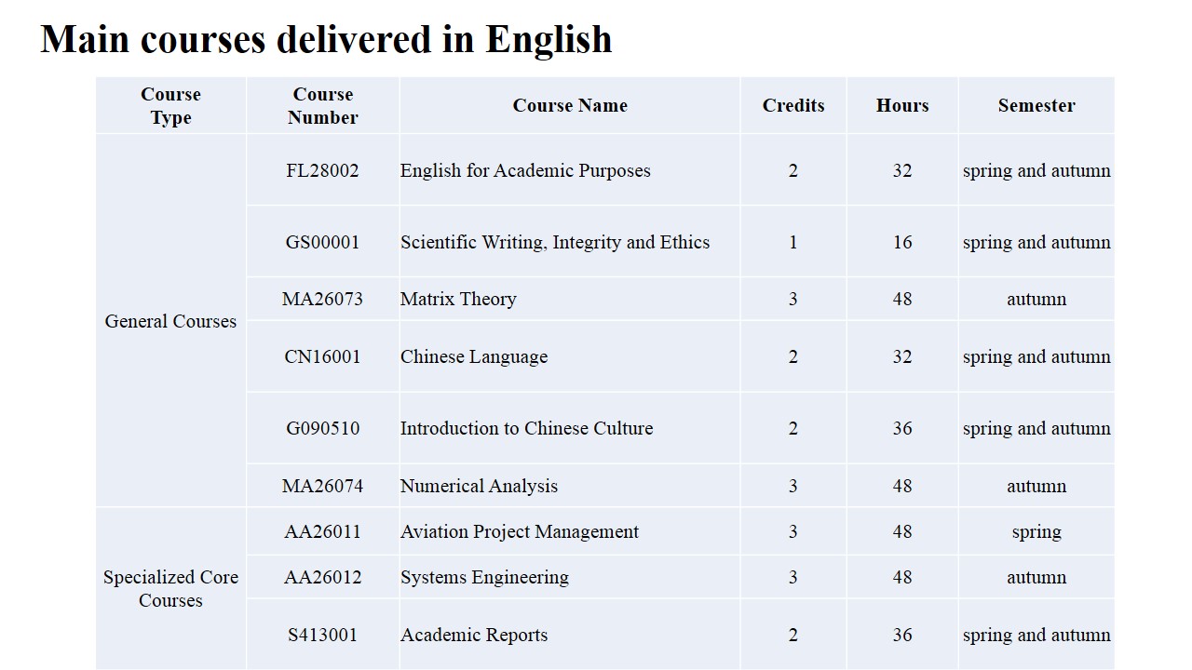
Task: Click 'English for Academic Purposes' course name
Action: [x=525, y=170]
